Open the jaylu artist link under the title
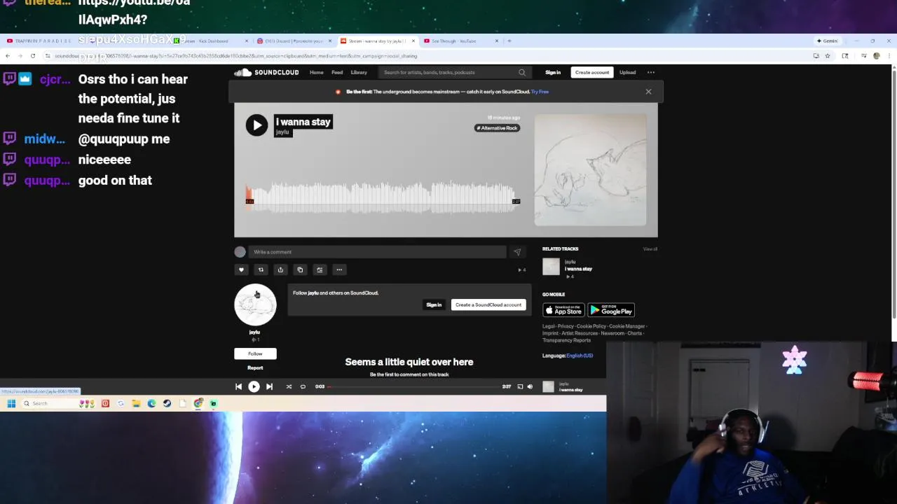The image size is (897, 504). click(282, 132)
